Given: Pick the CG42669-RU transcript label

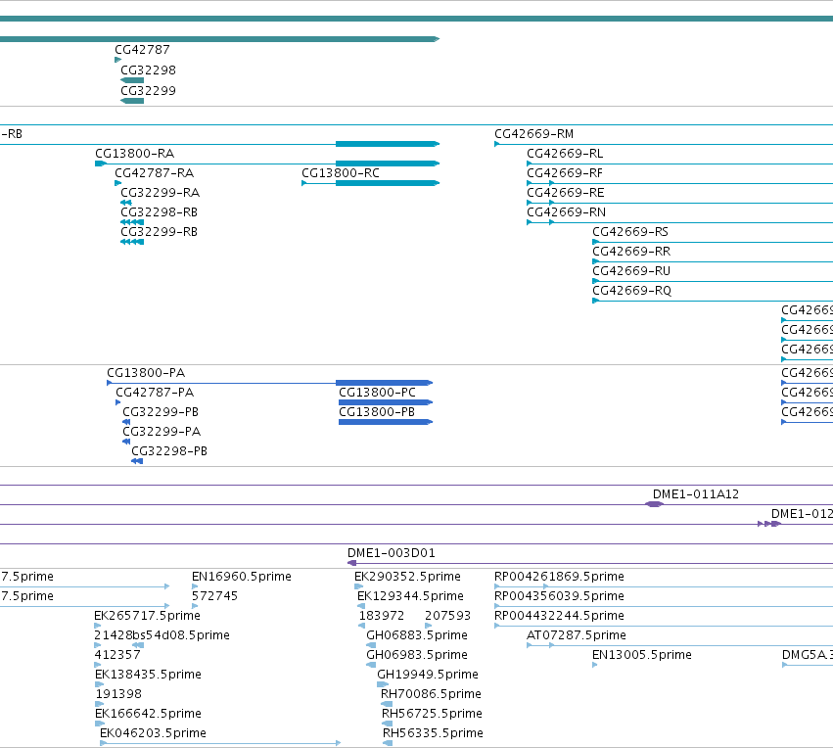Looking at the screenshot, I should (631, 271).
